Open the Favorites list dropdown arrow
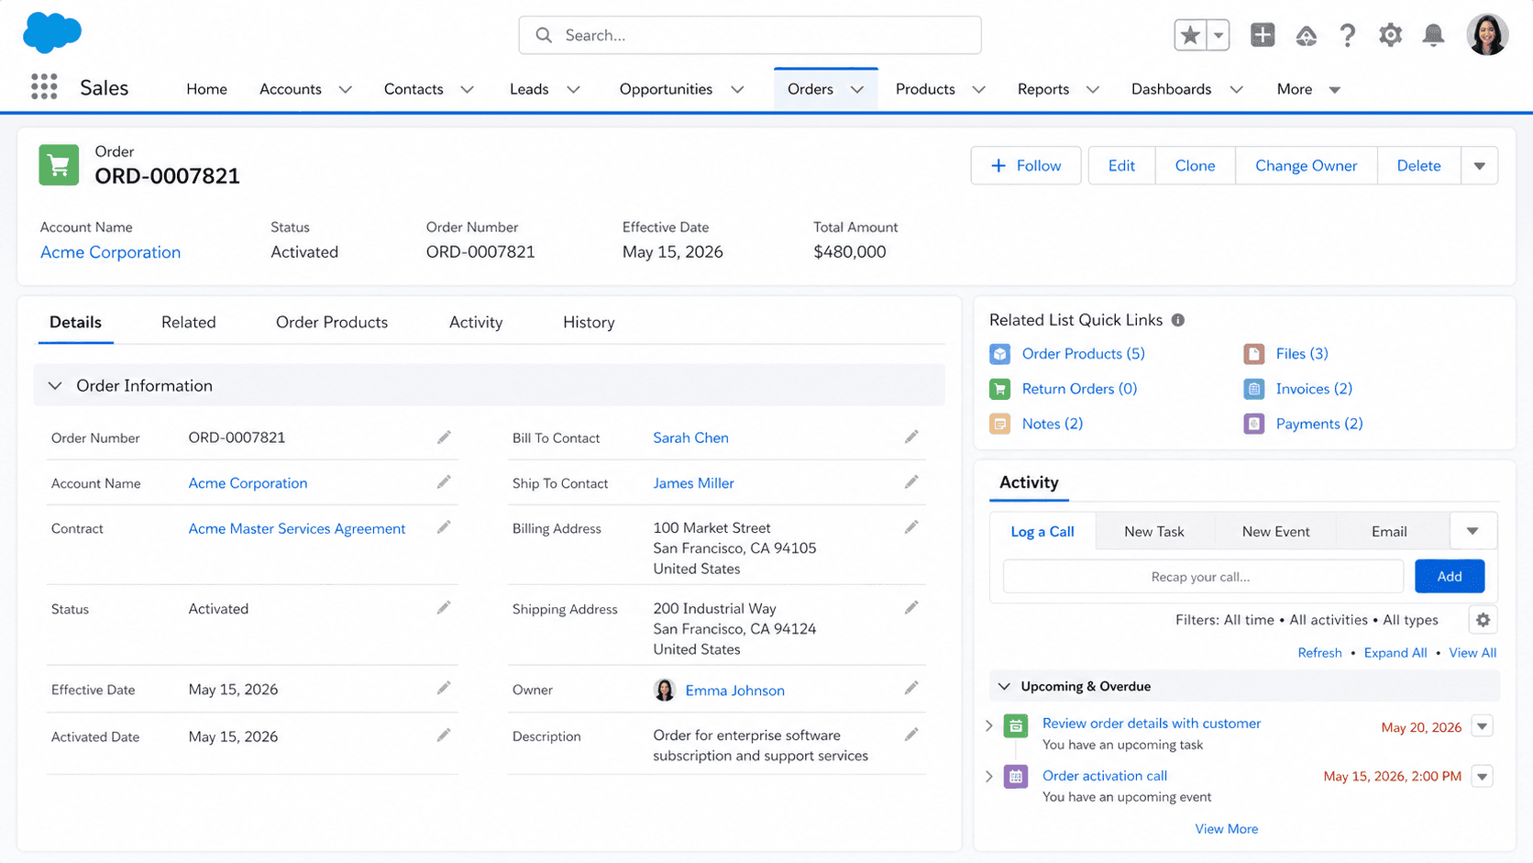 (1218, 35)
